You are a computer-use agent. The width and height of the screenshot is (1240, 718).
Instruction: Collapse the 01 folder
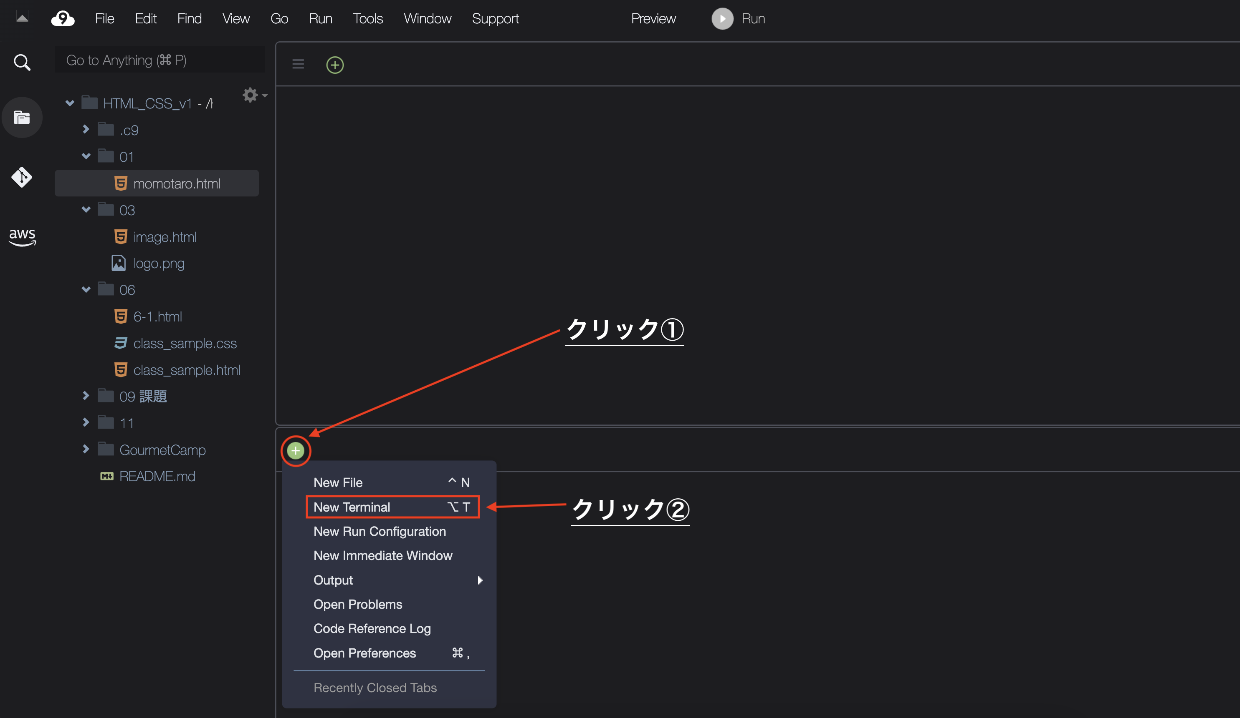tap(86, 156)
